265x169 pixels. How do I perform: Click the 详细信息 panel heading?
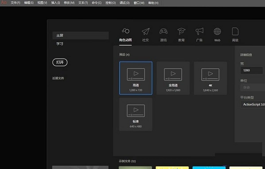click(246, 55)
